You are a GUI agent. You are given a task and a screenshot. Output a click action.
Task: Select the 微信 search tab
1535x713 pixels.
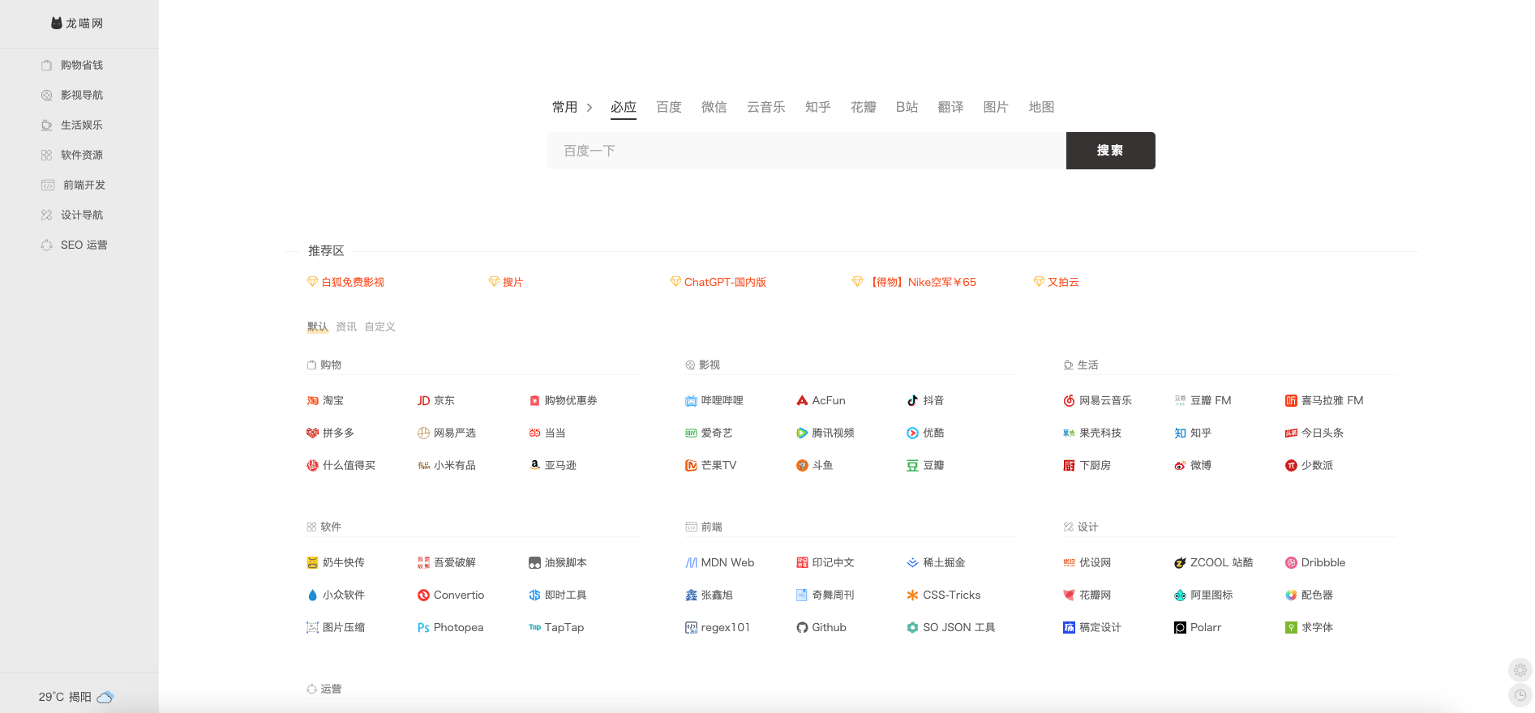pos(714,107)
